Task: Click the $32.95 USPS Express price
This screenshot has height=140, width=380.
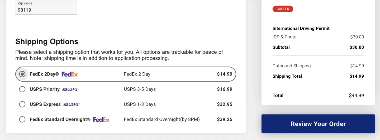Action: (225, 104)
